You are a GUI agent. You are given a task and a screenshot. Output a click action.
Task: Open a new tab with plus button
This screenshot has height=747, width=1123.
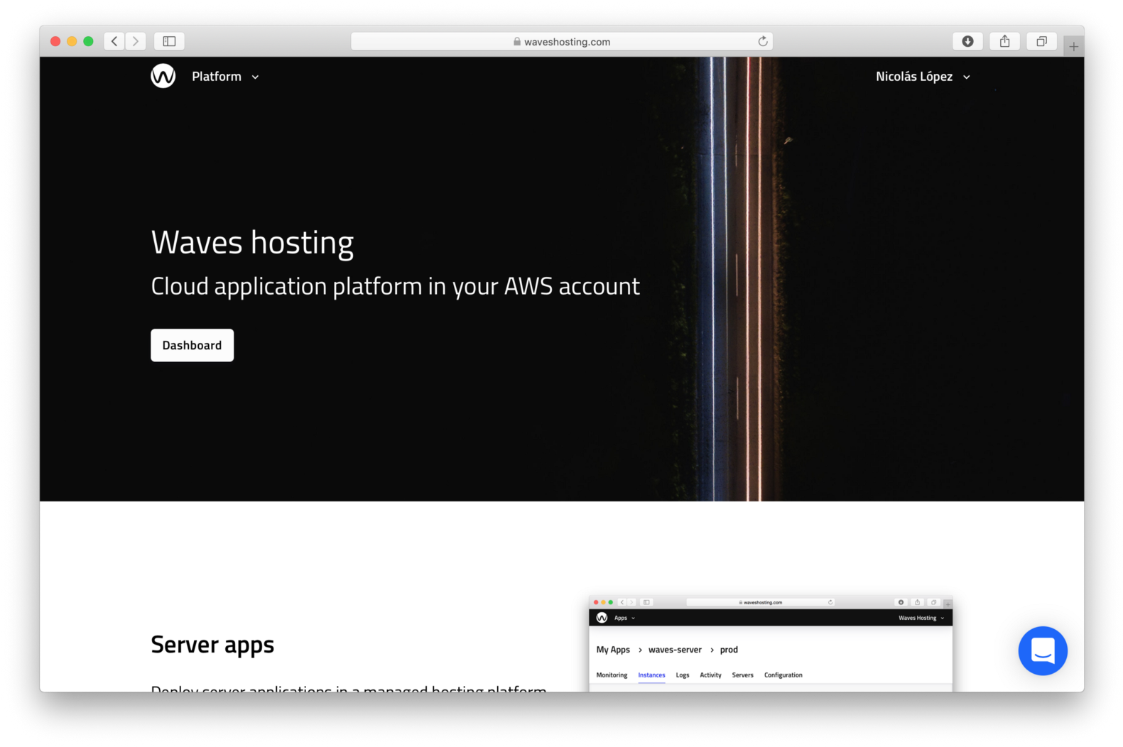pyautogui.click(x=1073, y=46)
